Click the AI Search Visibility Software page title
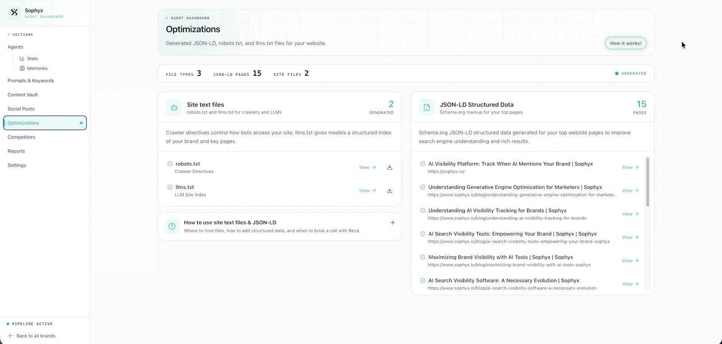The height and width of the screenshot is (344, 722). click(504, 280)
